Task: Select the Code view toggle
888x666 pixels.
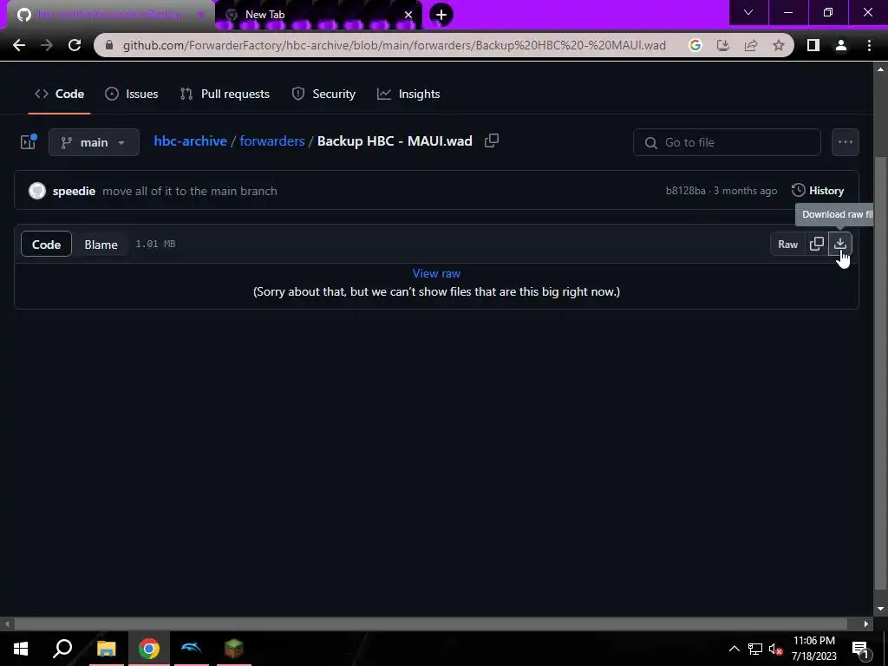Action: 47,244
